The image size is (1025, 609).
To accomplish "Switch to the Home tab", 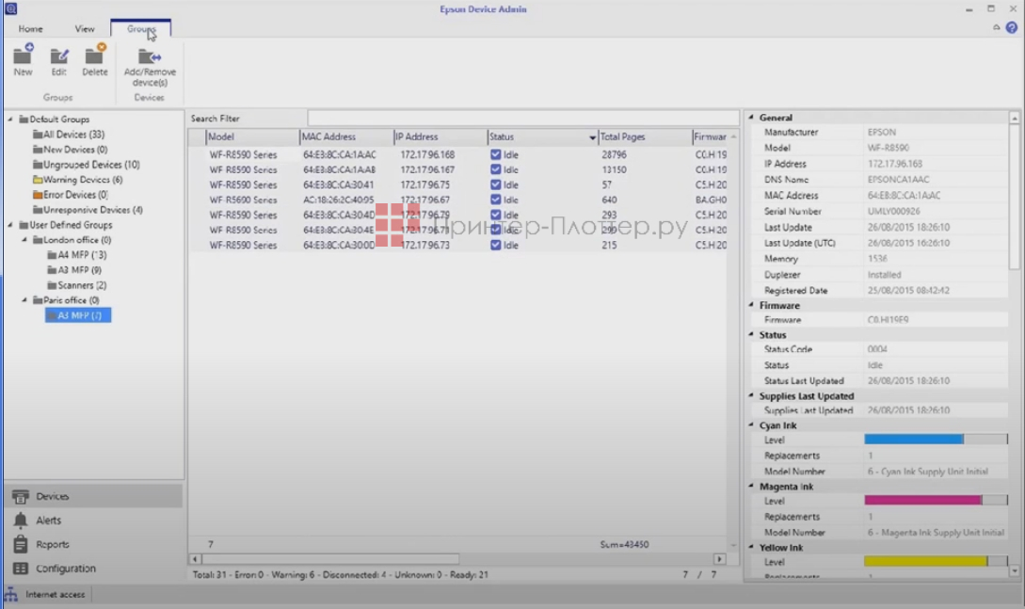I will [x=30, y=28].
